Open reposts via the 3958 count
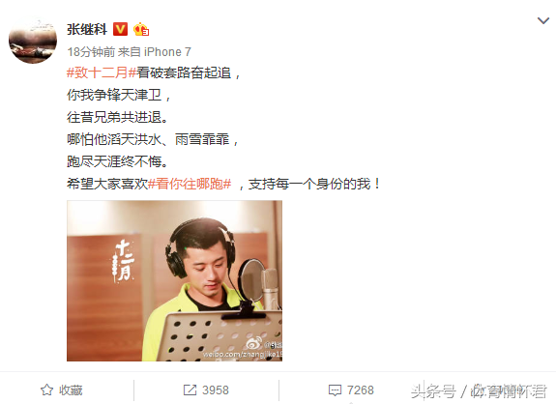The image size is (556, 404). (x=216, y=390)
